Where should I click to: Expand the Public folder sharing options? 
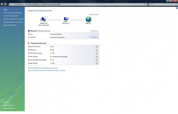(x=97, y=53)
